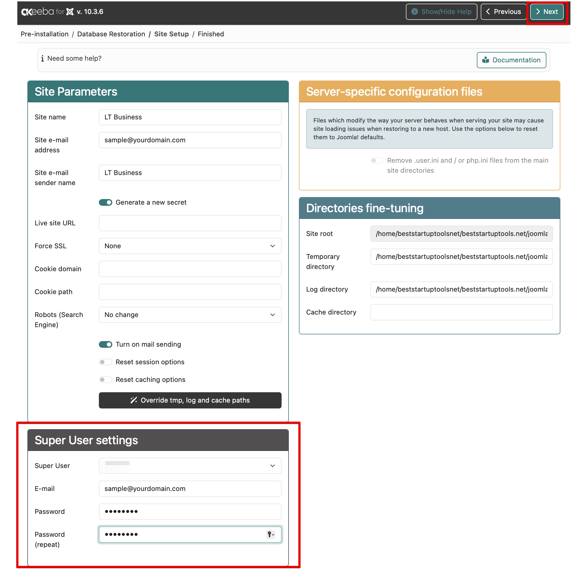The image size is (576, 579).
Task: Click the Joomla logo icon in header
Action: click(x=70, y=12)
